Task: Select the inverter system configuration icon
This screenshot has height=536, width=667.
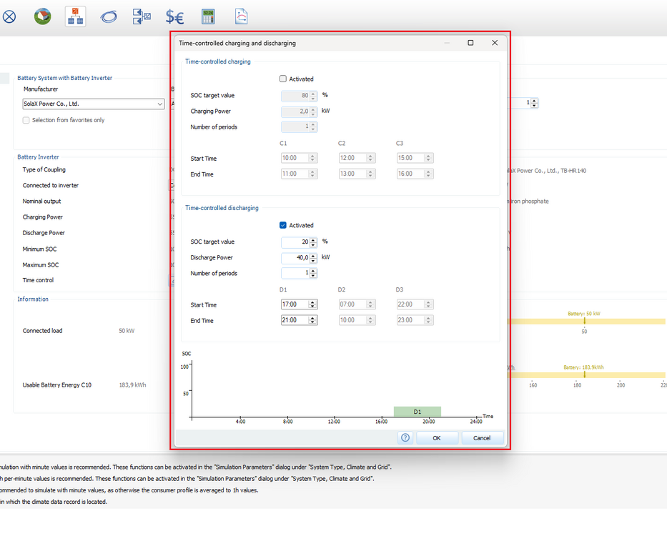Action: 75,16
